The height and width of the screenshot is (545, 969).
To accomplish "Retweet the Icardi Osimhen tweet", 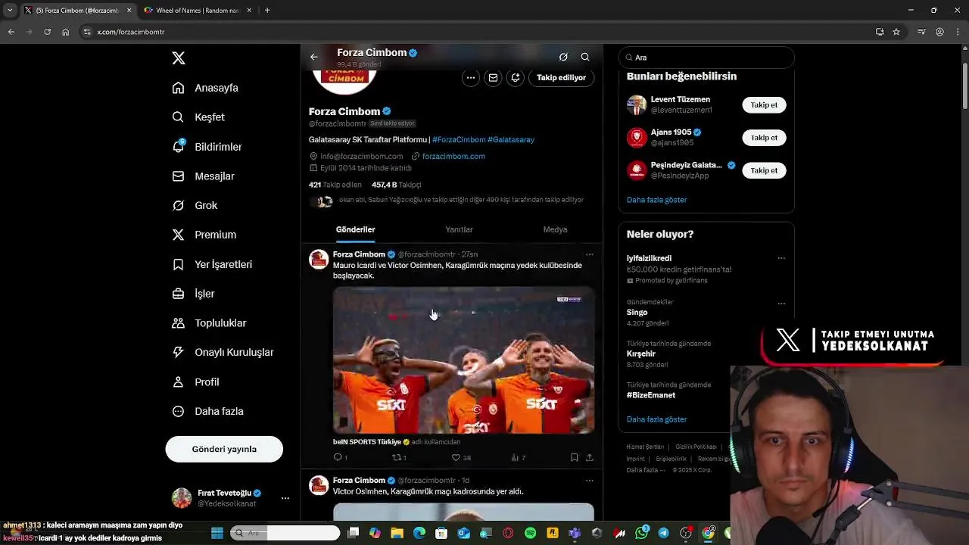I will [x=396, y=457].
